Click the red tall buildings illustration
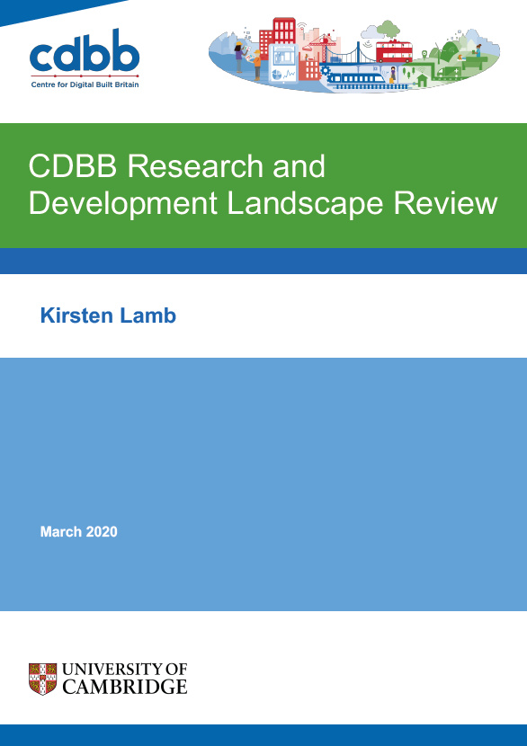 278,38
